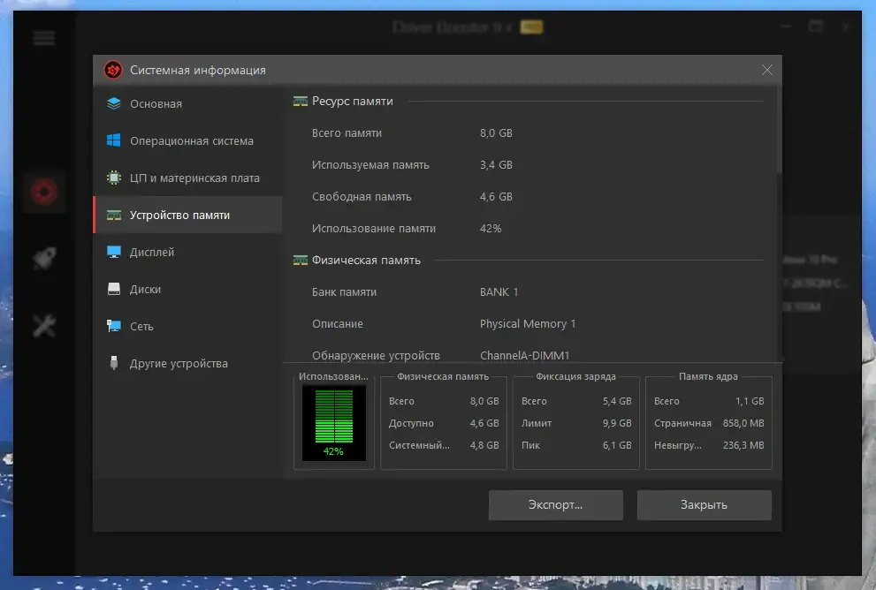Switch to Устройство памяти tab
This screenshot has height=590, width=876.
click(188, 215)
